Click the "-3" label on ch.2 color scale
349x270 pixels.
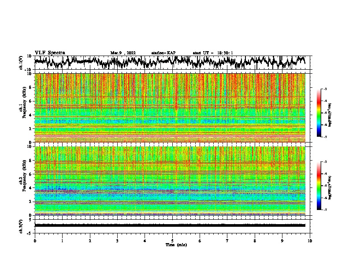pos(325,162)
